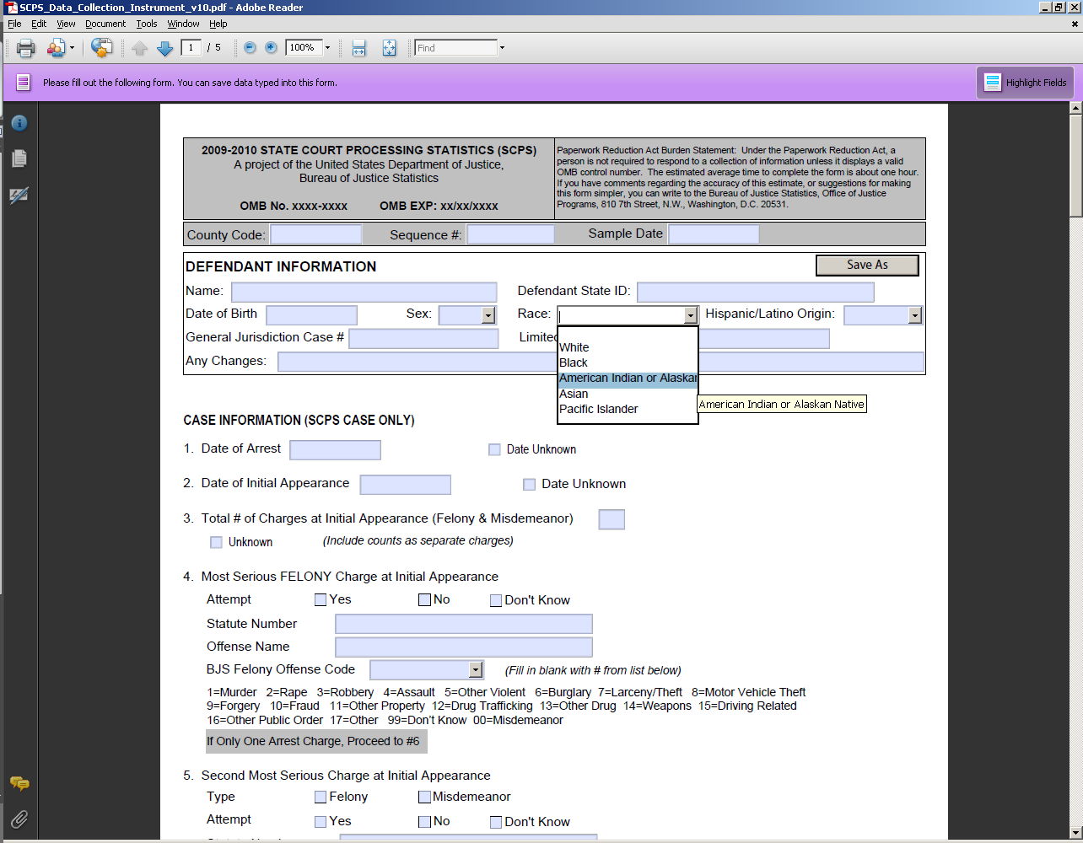Open the Sex dropdown

pos(488,315)
